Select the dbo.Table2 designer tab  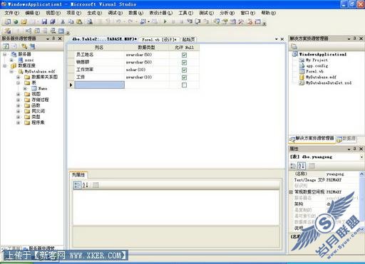point(104,39)
